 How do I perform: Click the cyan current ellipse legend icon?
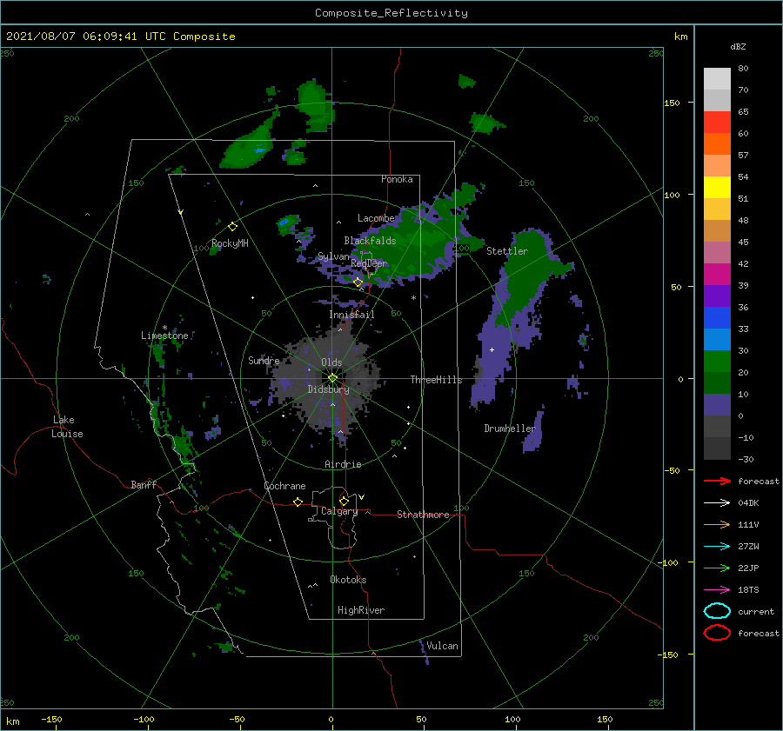point(717,611)
